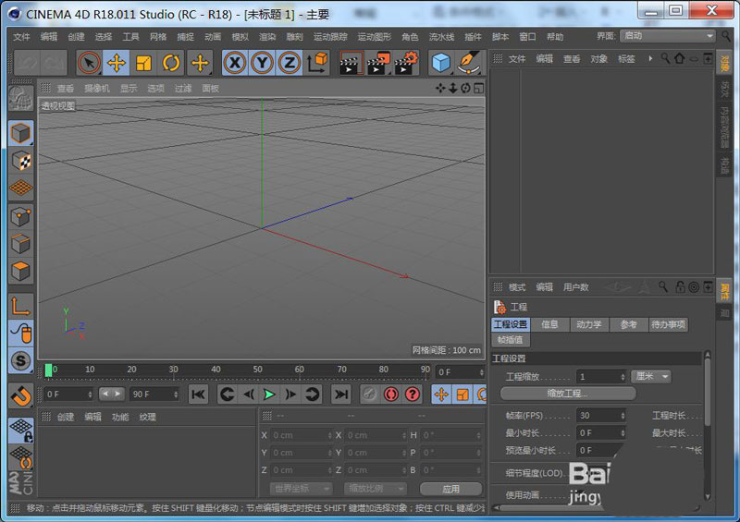740x522 pixels.
Task: Toggle viewport maximize icon
Action: [478, 88]
